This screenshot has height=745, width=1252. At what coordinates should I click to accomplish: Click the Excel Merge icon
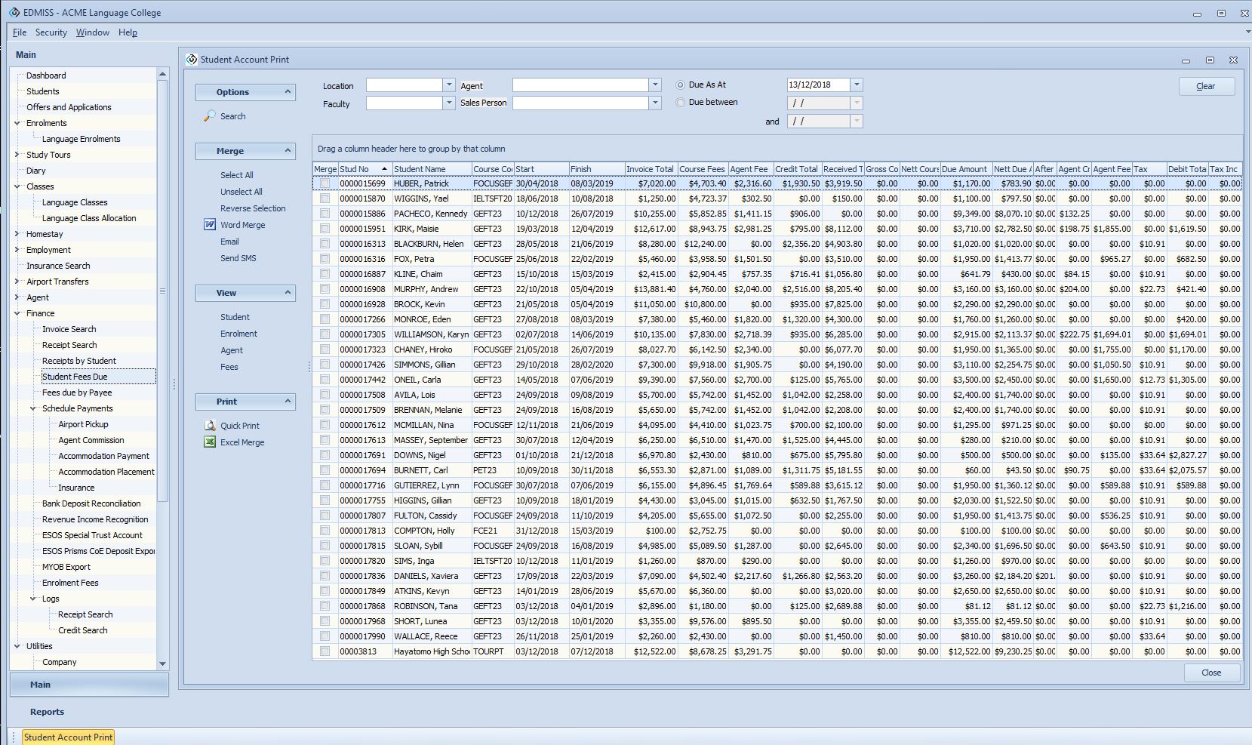[x=210, y=442]
